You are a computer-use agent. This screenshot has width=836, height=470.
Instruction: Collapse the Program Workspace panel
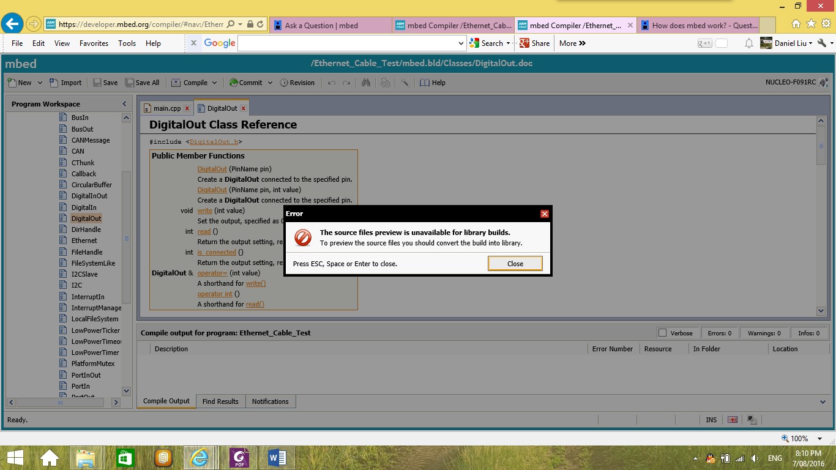pos(124,104)
